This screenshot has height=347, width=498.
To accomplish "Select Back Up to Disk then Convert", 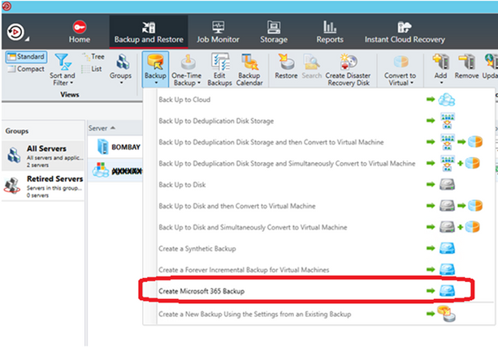I will click(x=319, y=206).
